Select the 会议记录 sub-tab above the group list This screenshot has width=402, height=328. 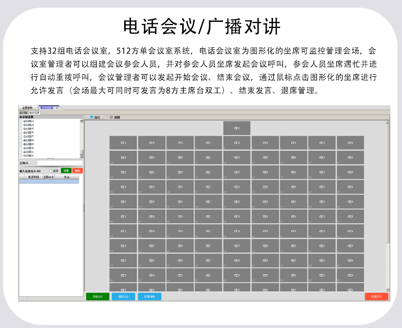34,113
